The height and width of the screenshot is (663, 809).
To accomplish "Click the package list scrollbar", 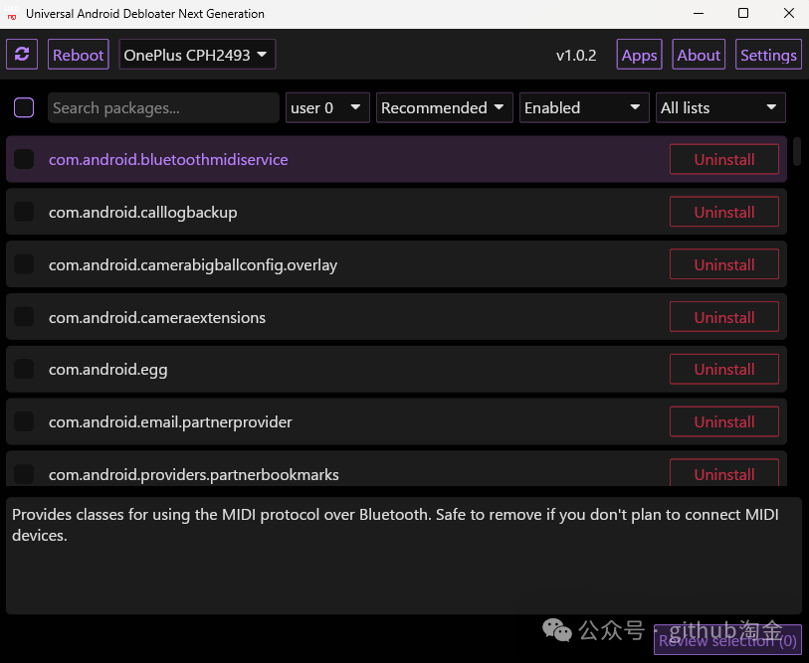I will (x=797, y=151).
